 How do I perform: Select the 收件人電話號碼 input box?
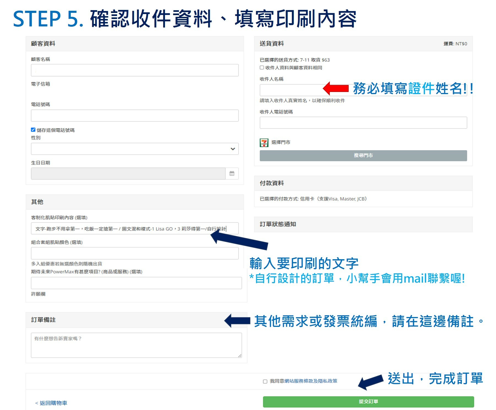363,123
